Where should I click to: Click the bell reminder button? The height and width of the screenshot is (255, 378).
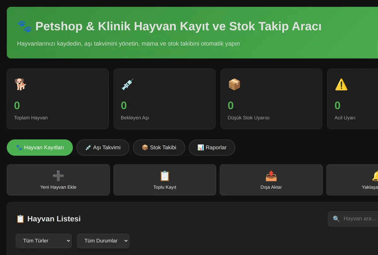[x=352, y=180]
